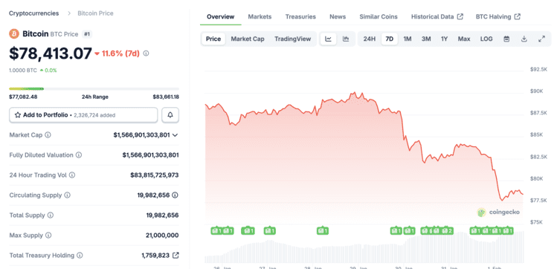Go to Cryptocurrencies breadcrumb link
This screenshot has width=557, height=269.
point(33,13)
